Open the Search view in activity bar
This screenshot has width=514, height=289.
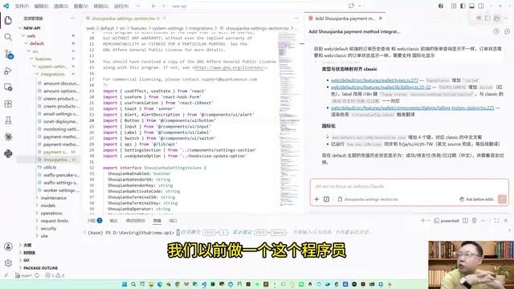point(8,37)
